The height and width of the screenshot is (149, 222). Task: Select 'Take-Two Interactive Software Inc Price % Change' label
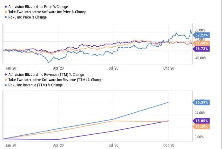pos(47,12)
